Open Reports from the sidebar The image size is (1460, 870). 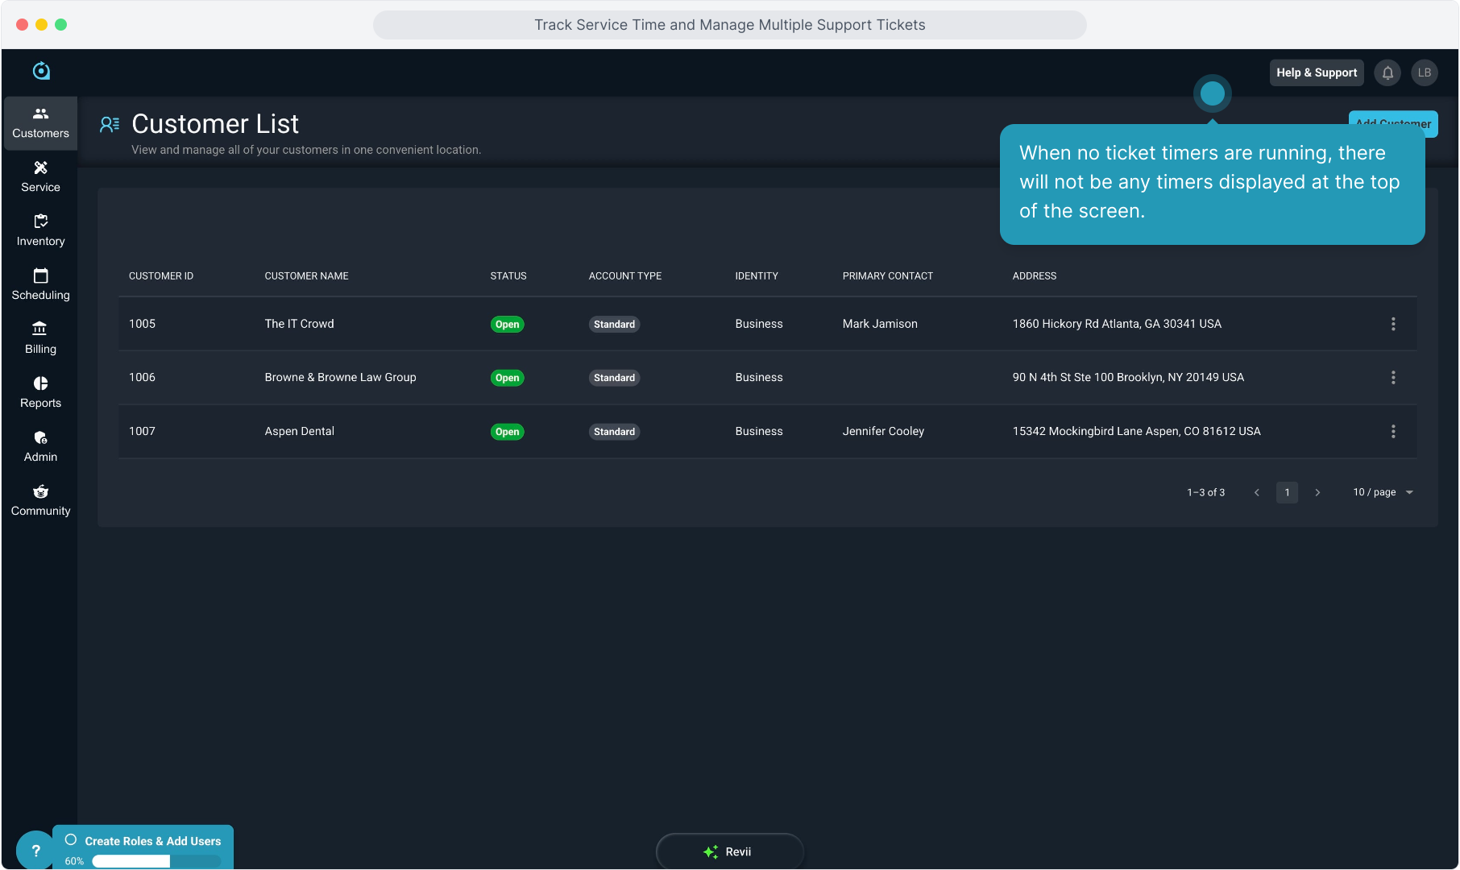point(40,392)
